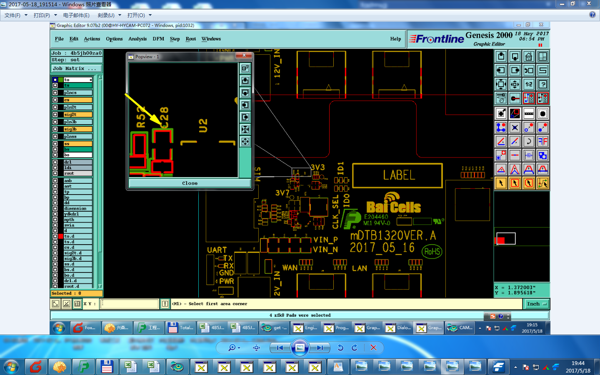Toggle the checkbox for layer sig3b
This screenshot has height=375, width=600.
(55, 129)
